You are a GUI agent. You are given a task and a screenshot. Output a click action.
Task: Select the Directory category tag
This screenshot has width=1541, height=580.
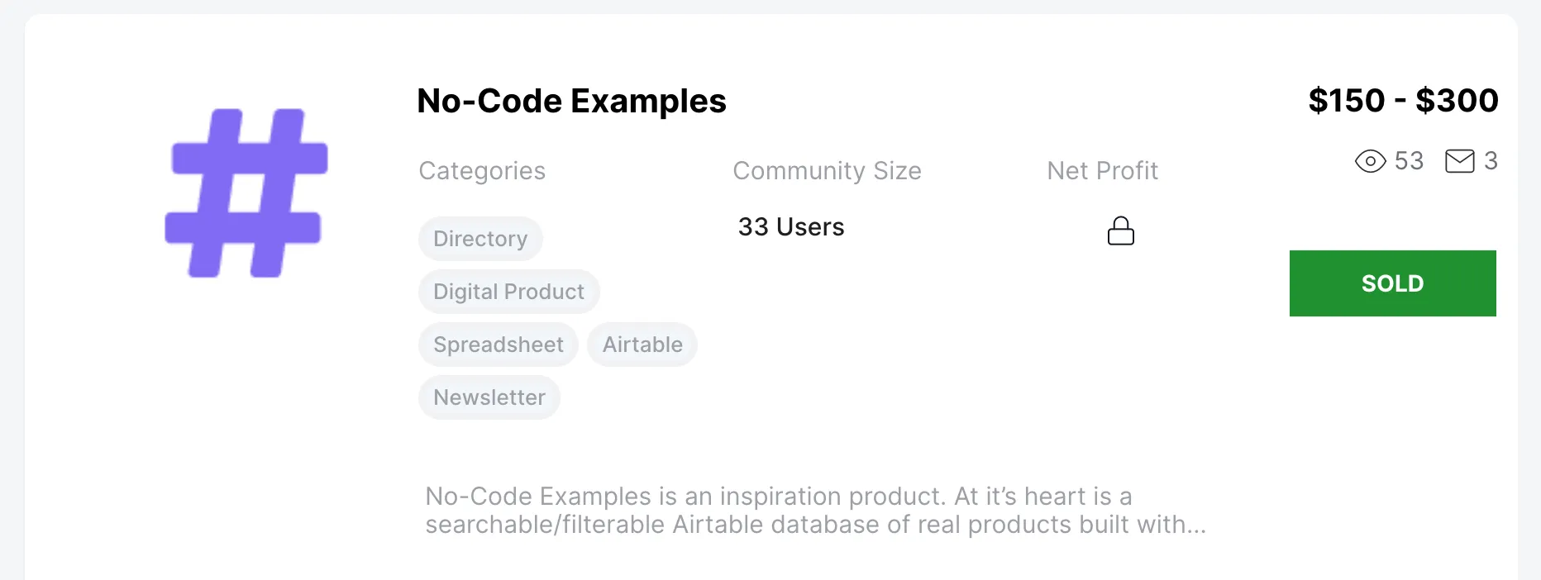pyautogui.click(x=480, y=239)
